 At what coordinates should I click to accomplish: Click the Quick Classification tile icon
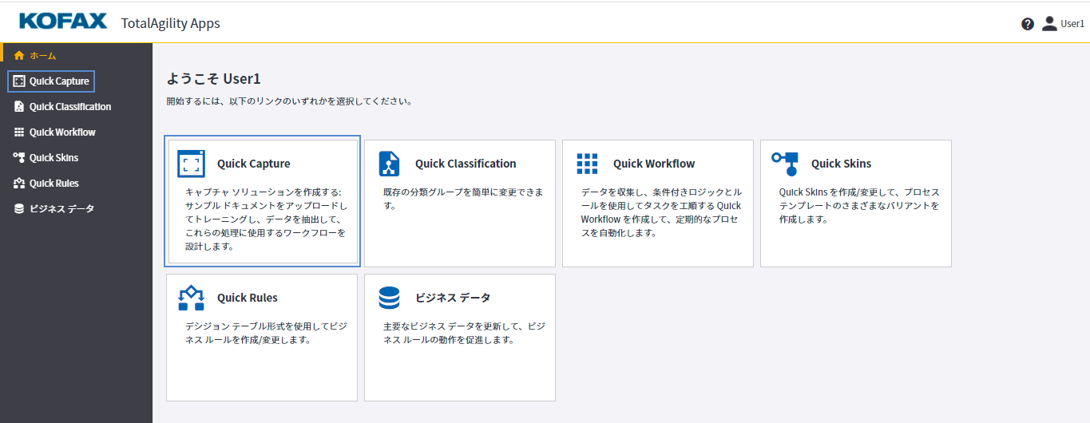tap(389, 164)
